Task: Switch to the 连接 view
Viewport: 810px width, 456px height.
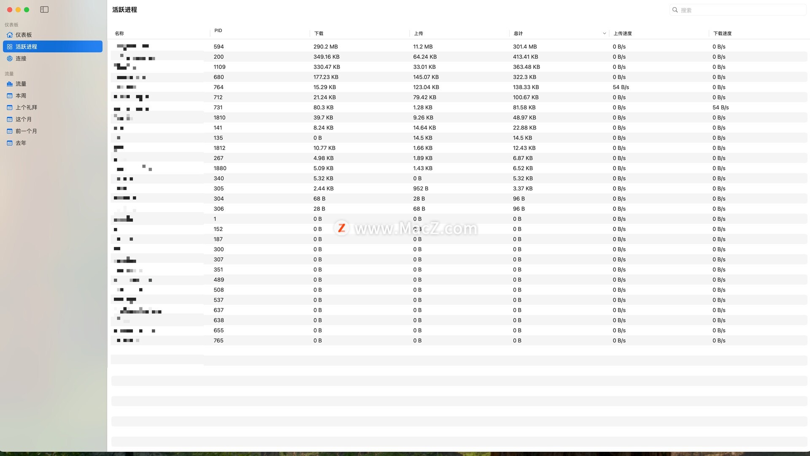Action: tap(21, 58)
